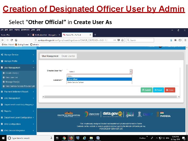The height and width of the screenshot is (141, 188).
Task: Expand Manage Service menu
Action: (x=18, y=55)
